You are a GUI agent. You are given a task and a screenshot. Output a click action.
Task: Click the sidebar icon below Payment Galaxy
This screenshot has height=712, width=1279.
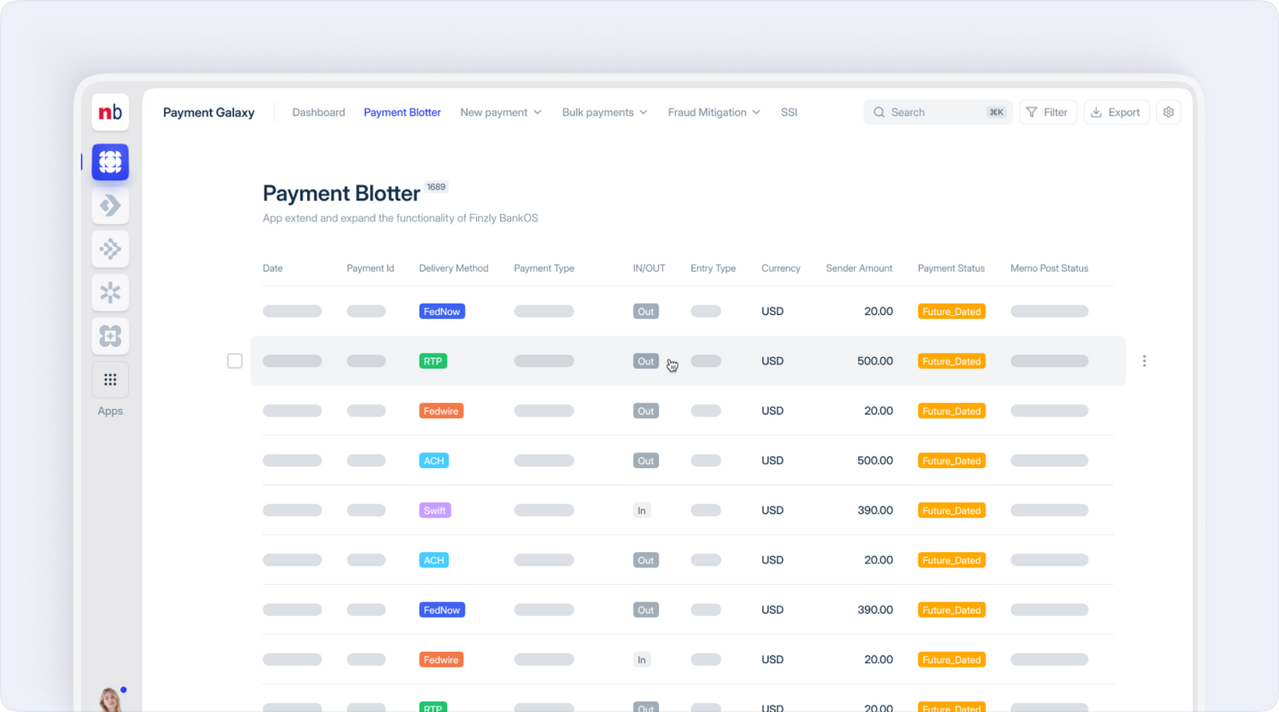110,205
